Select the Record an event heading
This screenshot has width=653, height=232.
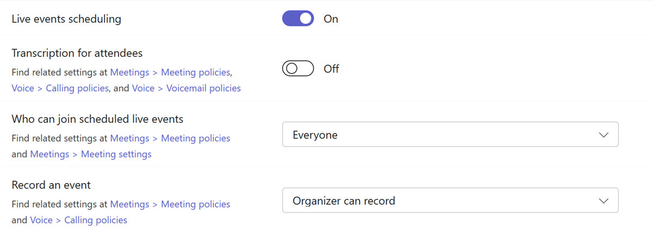click(x=51, y=185)
